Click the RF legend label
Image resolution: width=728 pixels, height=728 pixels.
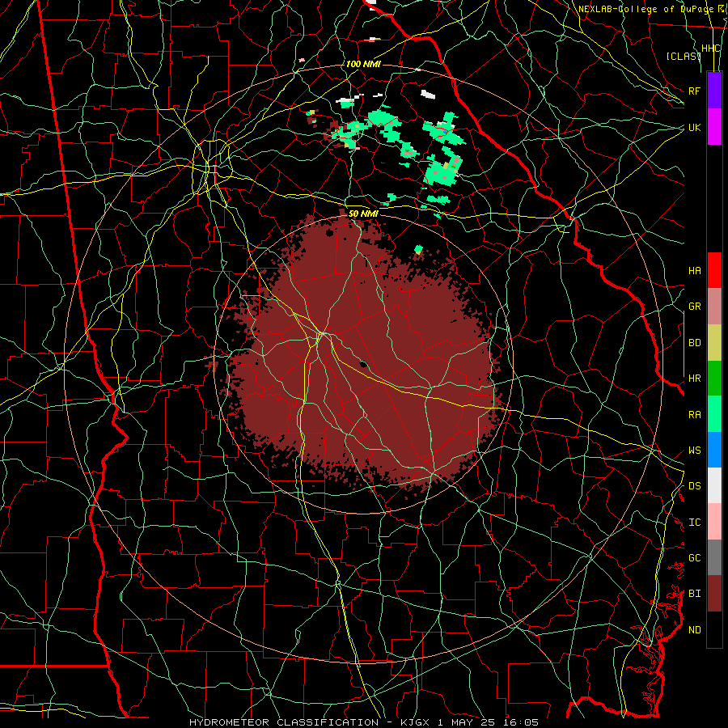click(695, 91)
